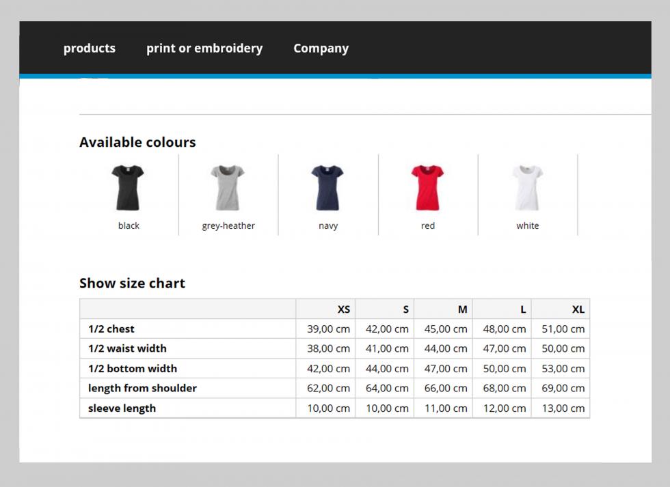Click the M size column header
The image size is (670, 487).
[462, 309]
